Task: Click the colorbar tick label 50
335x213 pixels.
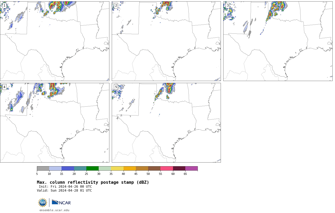Action: (148, 174)
